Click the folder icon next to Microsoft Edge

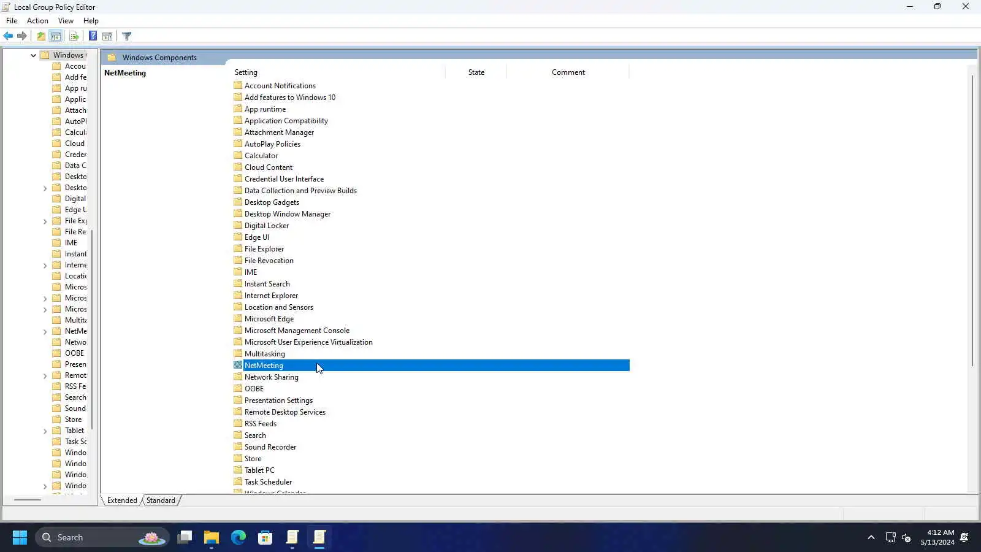238,318
